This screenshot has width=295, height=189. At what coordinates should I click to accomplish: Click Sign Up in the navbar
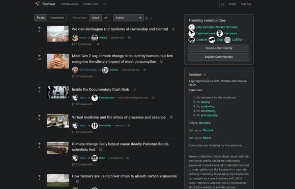[246, 4]
